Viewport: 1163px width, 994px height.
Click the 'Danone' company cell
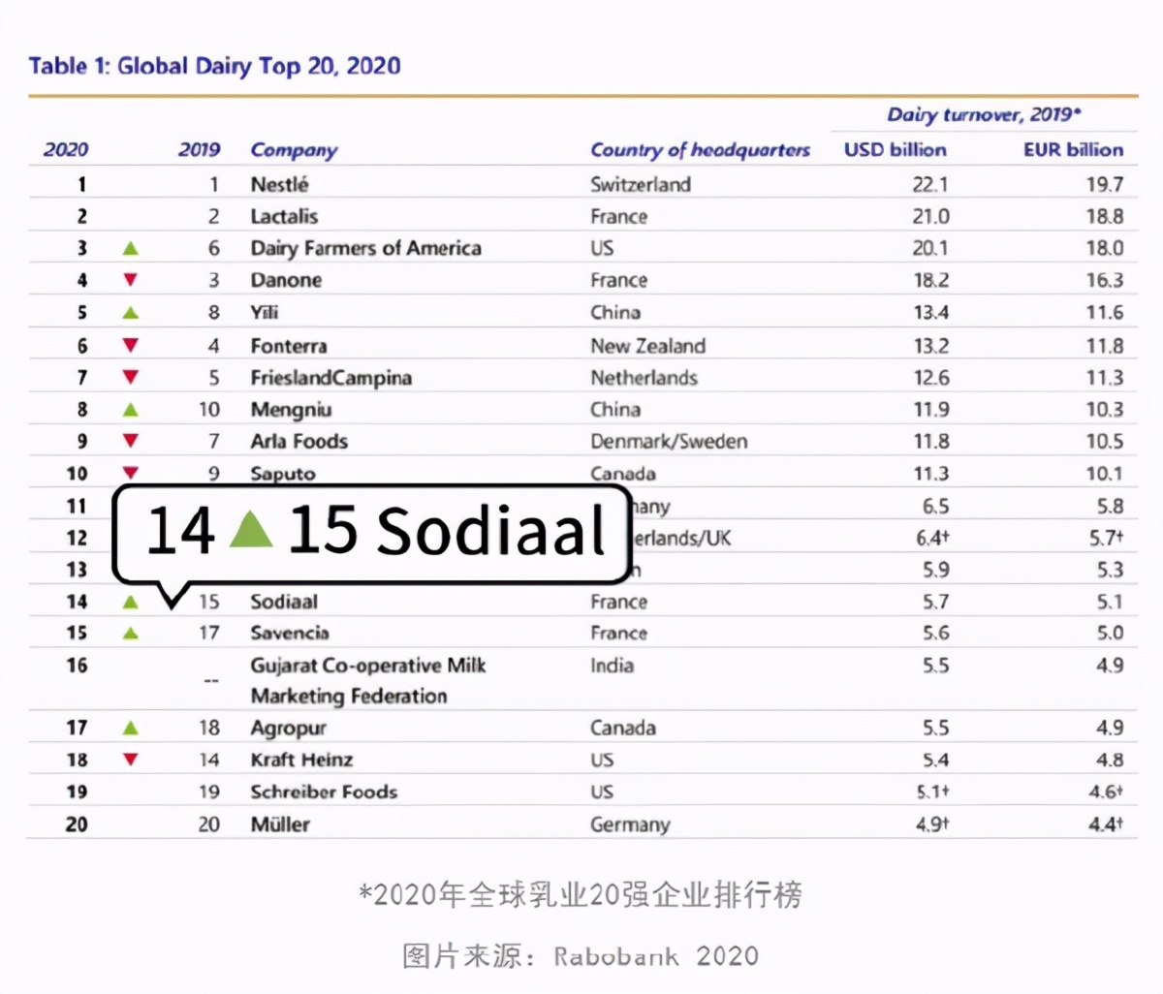pos(286,280)
